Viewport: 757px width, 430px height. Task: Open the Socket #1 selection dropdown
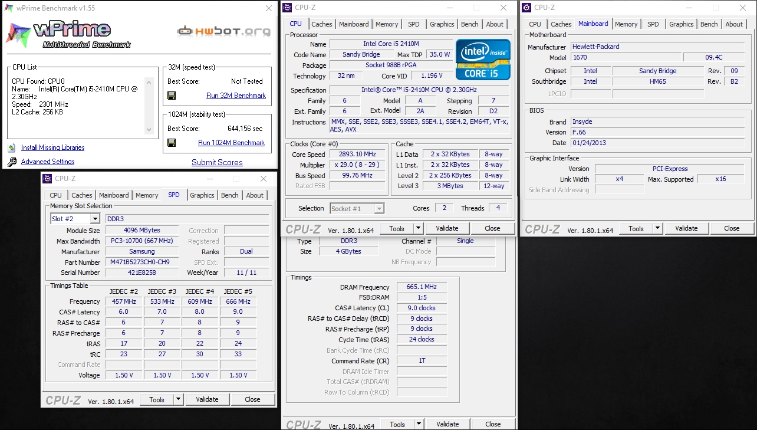[379, 208]
